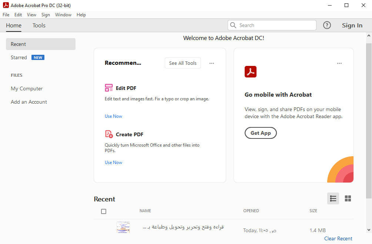Click the magnifier icon in search box
Image resolution: width=372 pixels, height=244 pixels.
point(233,25)
